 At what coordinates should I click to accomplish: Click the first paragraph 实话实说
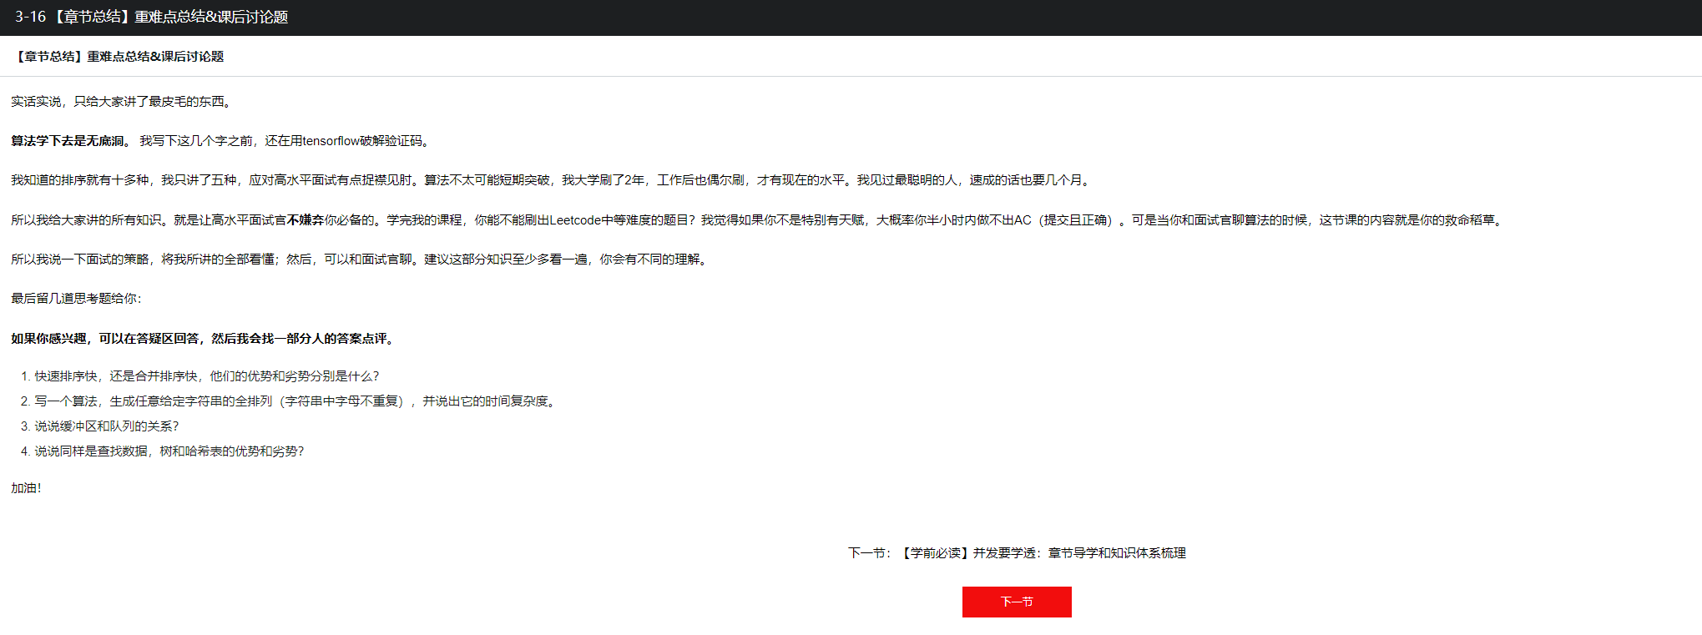(122, 102)
